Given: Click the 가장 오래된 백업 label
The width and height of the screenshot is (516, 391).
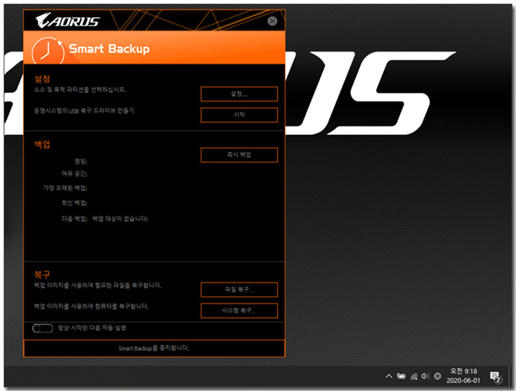Looking at the screenshot, I should coord(65,188).
